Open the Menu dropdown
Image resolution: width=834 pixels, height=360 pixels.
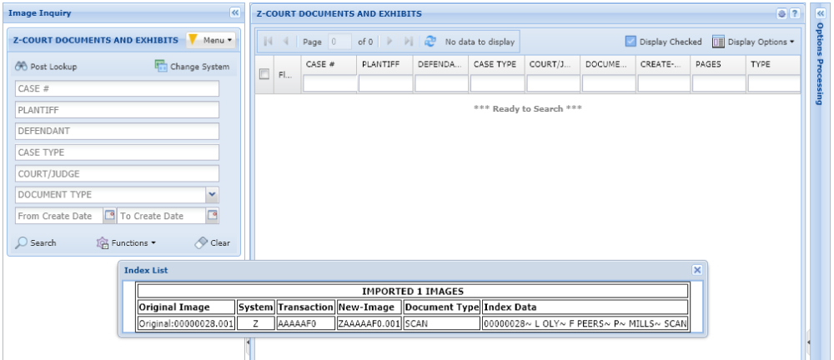coord(211,40)
